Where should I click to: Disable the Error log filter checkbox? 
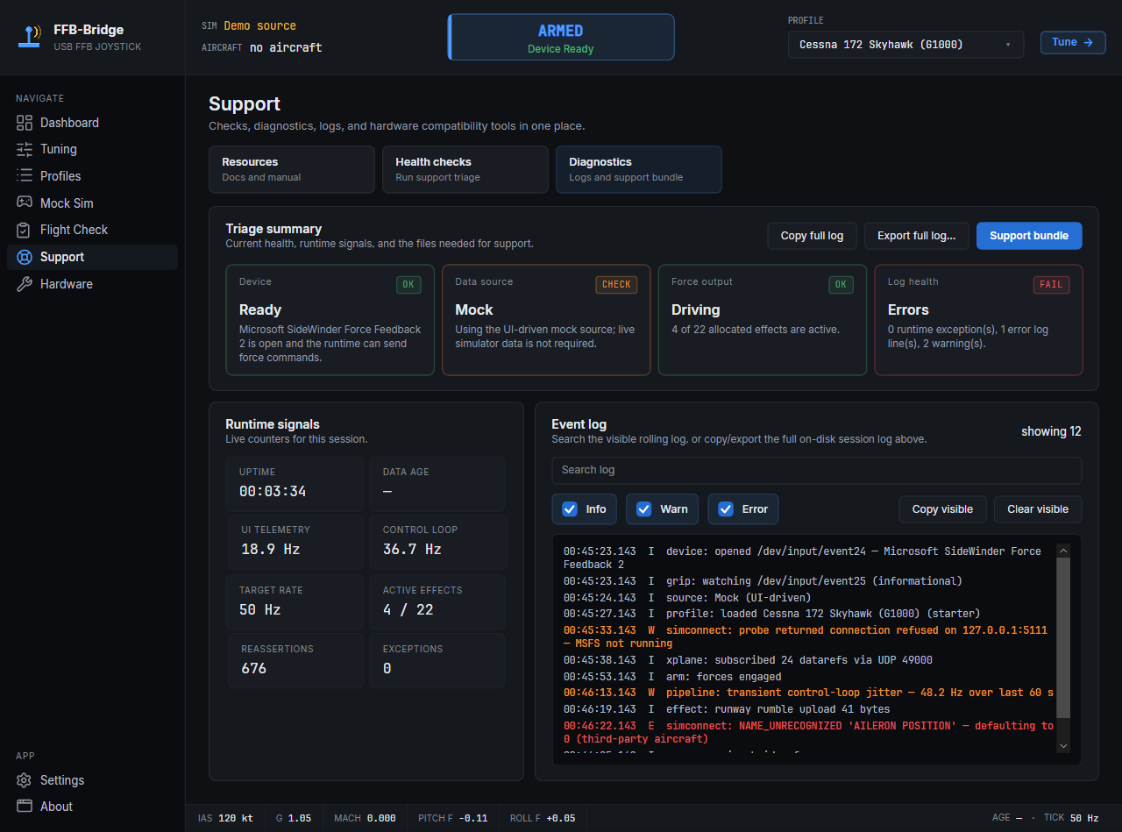726,509
